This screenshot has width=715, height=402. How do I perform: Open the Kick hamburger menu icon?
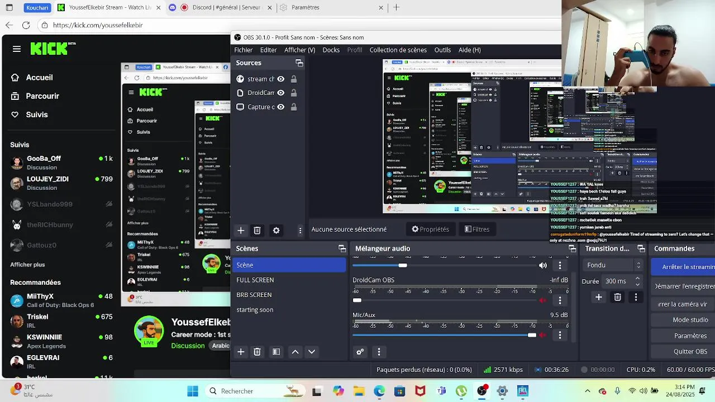(x=17, y=49)
